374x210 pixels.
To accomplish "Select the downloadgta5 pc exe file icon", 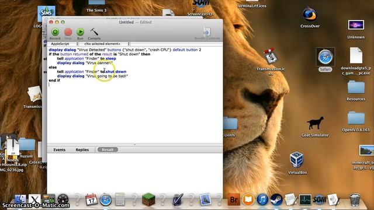I will click(356, 55).
